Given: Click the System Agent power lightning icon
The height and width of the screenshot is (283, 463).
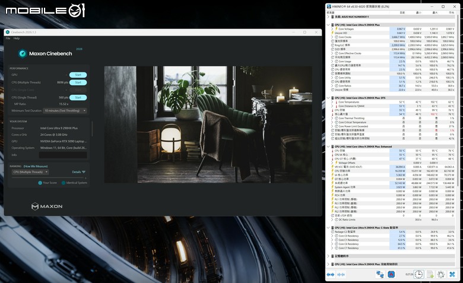Looking at the screenshot, I should [332, 187].
